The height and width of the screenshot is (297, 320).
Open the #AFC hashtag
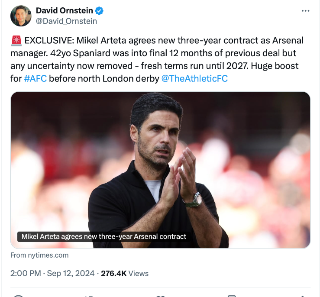[x=35, y=79]
